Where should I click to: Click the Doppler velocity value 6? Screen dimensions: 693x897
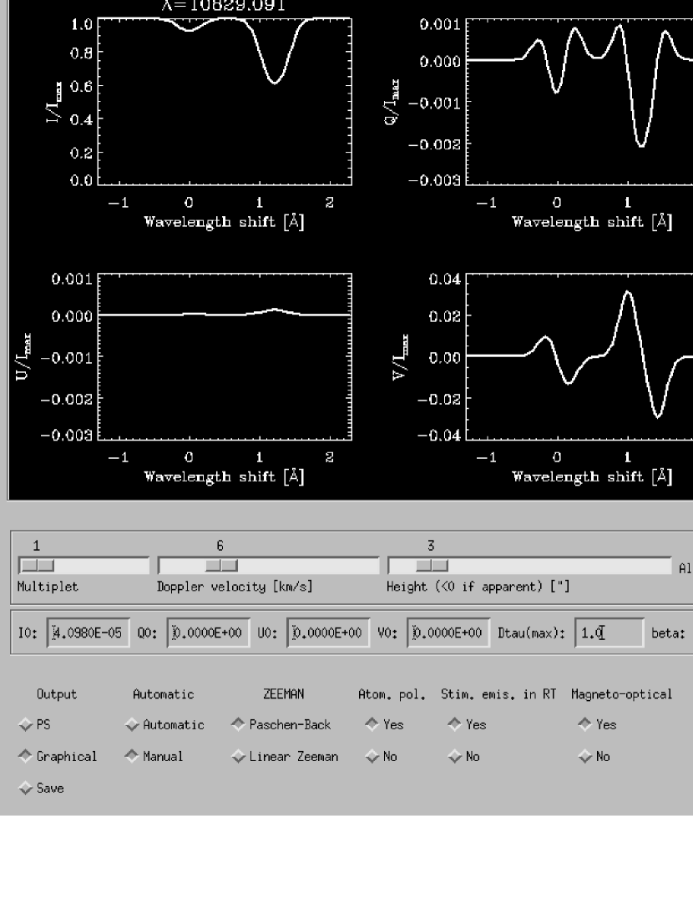tap(220, 546)
